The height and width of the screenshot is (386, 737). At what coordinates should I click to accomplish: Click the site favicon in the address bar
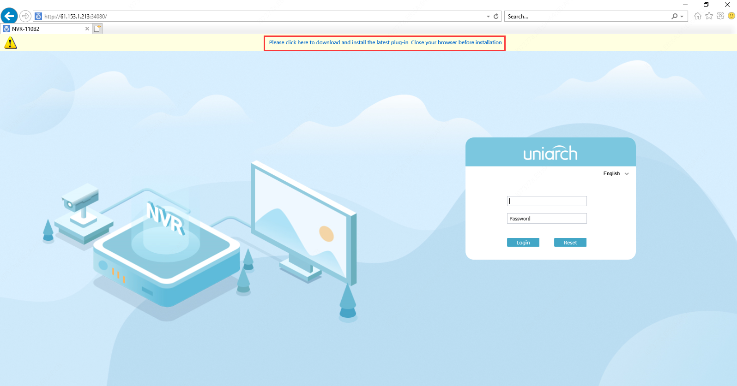click(39, 16)
